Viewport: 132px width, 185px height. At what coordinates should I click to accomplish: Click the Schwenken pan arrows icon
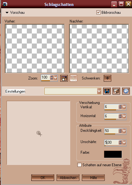coord(107,78)
